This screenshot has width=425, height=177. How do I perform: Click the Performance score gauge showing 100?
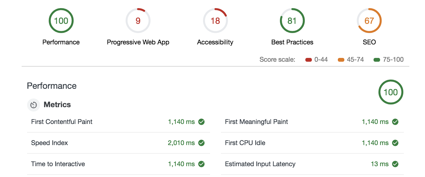click(61, 21)
